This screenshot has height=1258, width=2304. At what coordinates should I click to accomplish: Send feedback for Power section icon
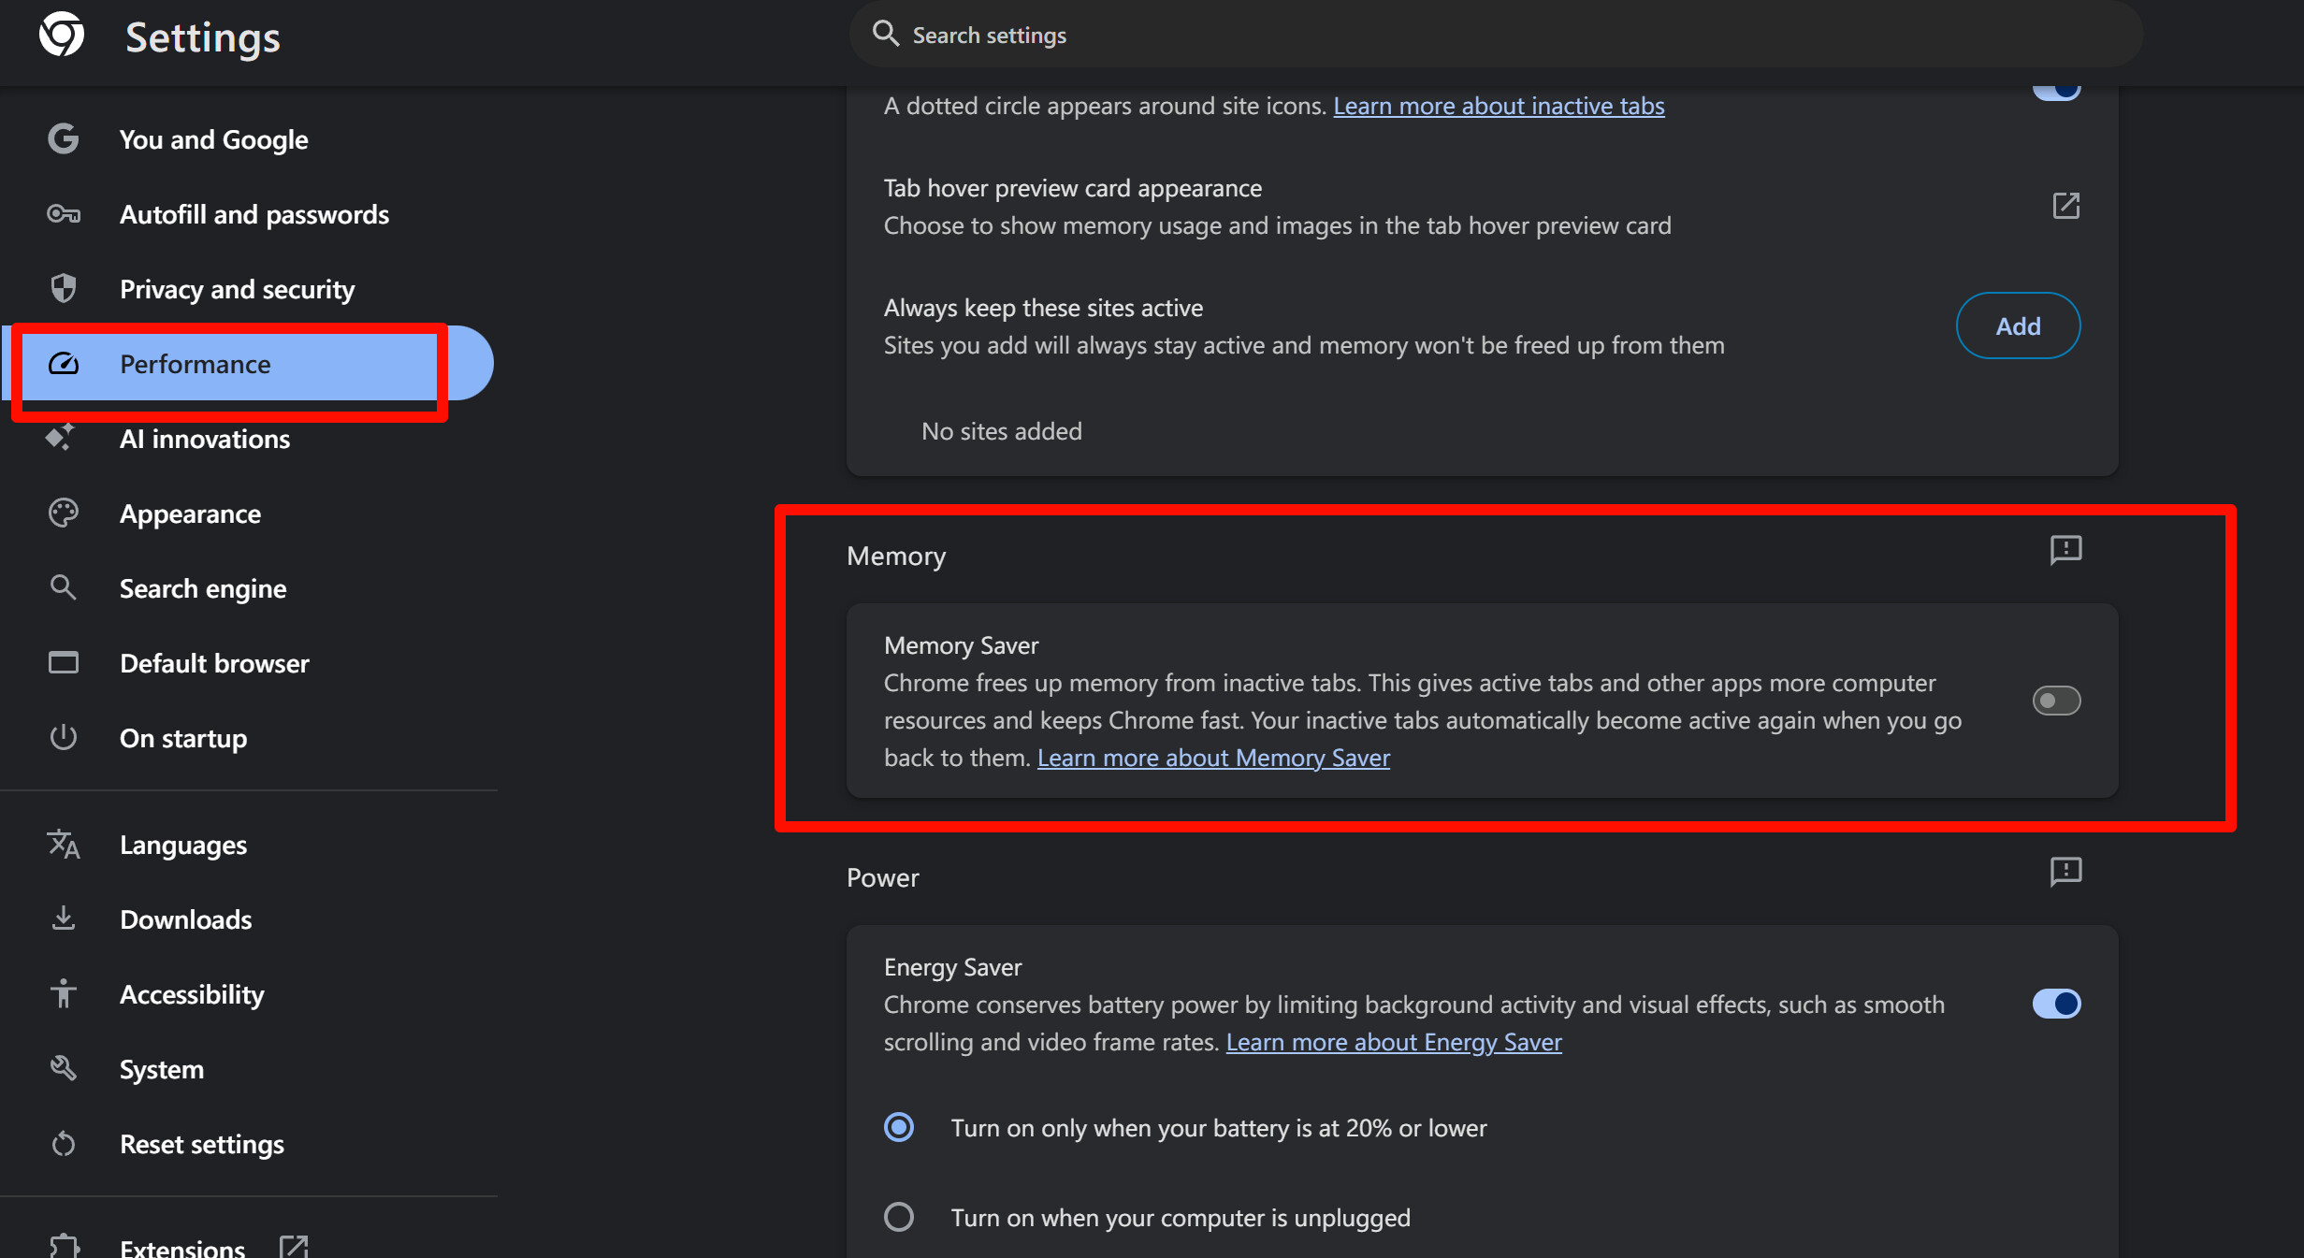pos(2065,872)
